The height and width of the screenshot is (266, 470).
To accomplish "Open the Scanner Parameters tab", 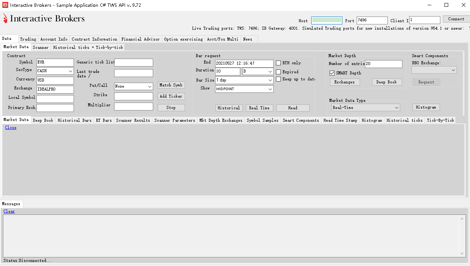I will (x=175, y=120).
